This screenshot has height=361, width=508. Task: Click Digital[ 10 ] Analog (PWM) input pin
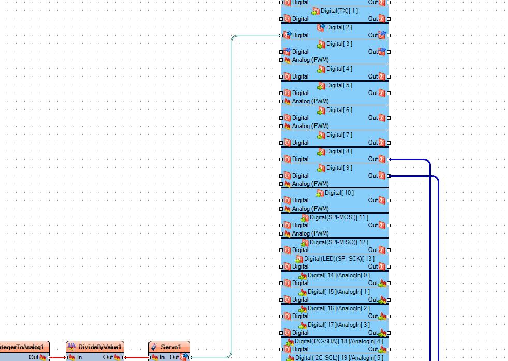(281, 209)
